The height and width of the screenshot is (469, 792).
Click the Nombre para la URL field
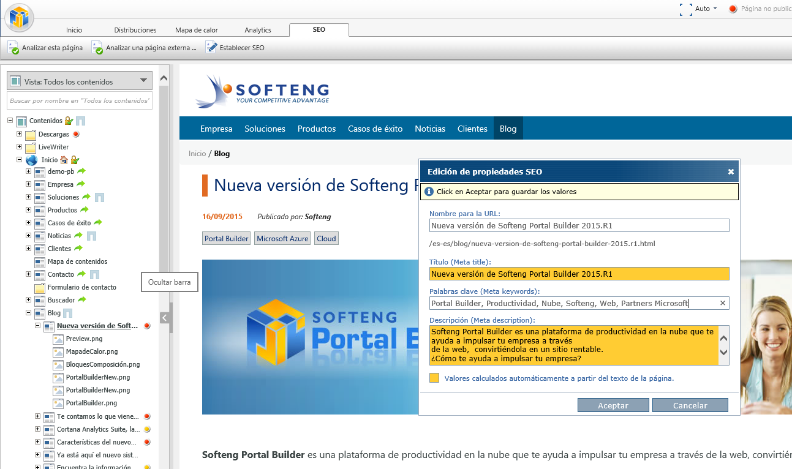pyautogui.click(x=579, y=225)
